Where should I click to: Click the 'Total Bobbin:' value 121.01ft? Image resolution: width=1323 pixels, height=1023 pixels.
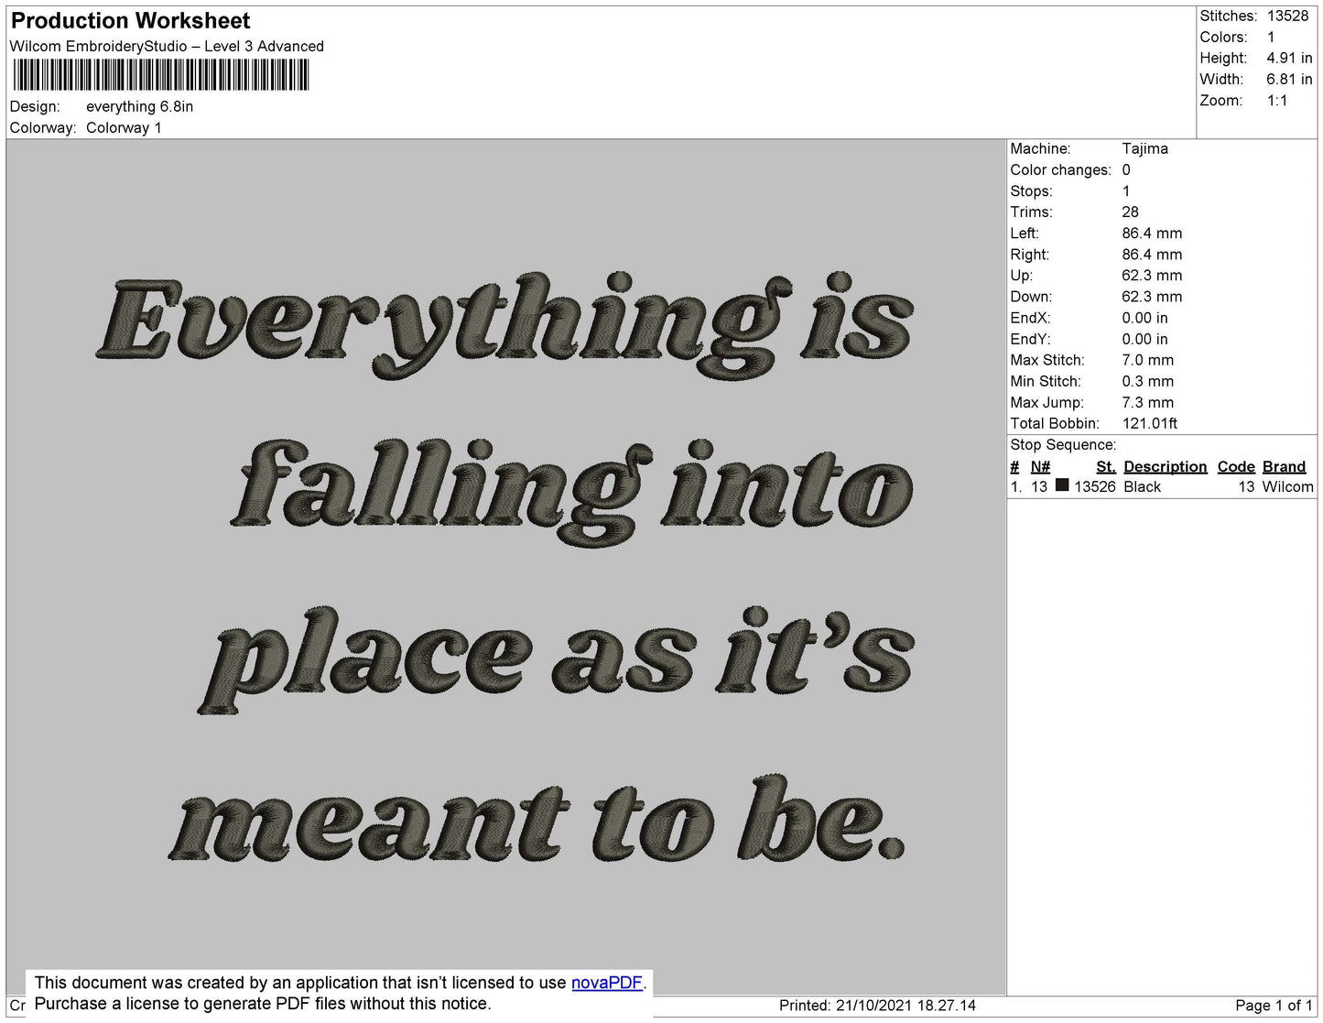pyautogui.click(x=1150, y=423)
